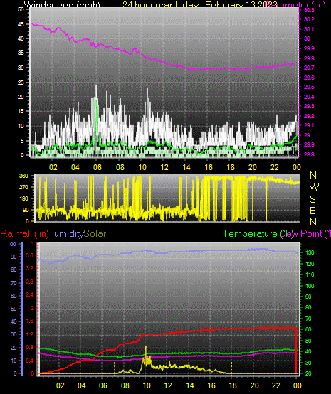
Task: Click windspeed axis value "35"
Action: click(x=21, y=53)
